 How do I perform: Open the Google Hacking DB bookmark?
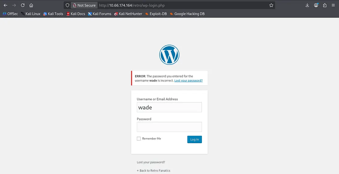coord(187,14)
